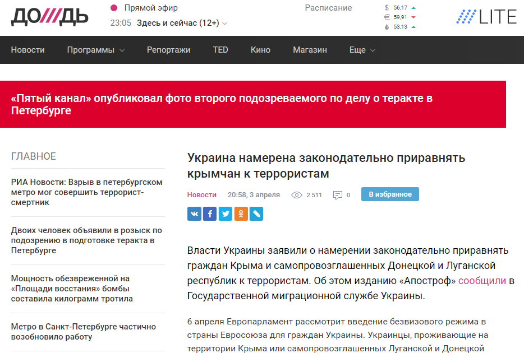Image resolution: width=524 pixels, height=353 pixels.
Task: Open the Расписание schedule link
Action: click(x=329, y=8)
